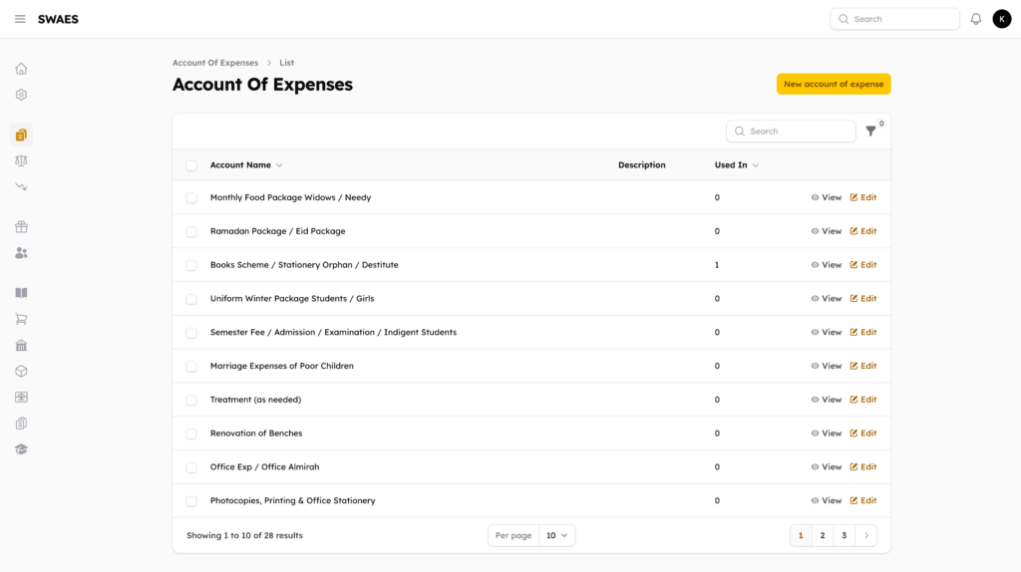Go to page 3
Viewport: 1021px width, 572px height.
click(844, 535)
